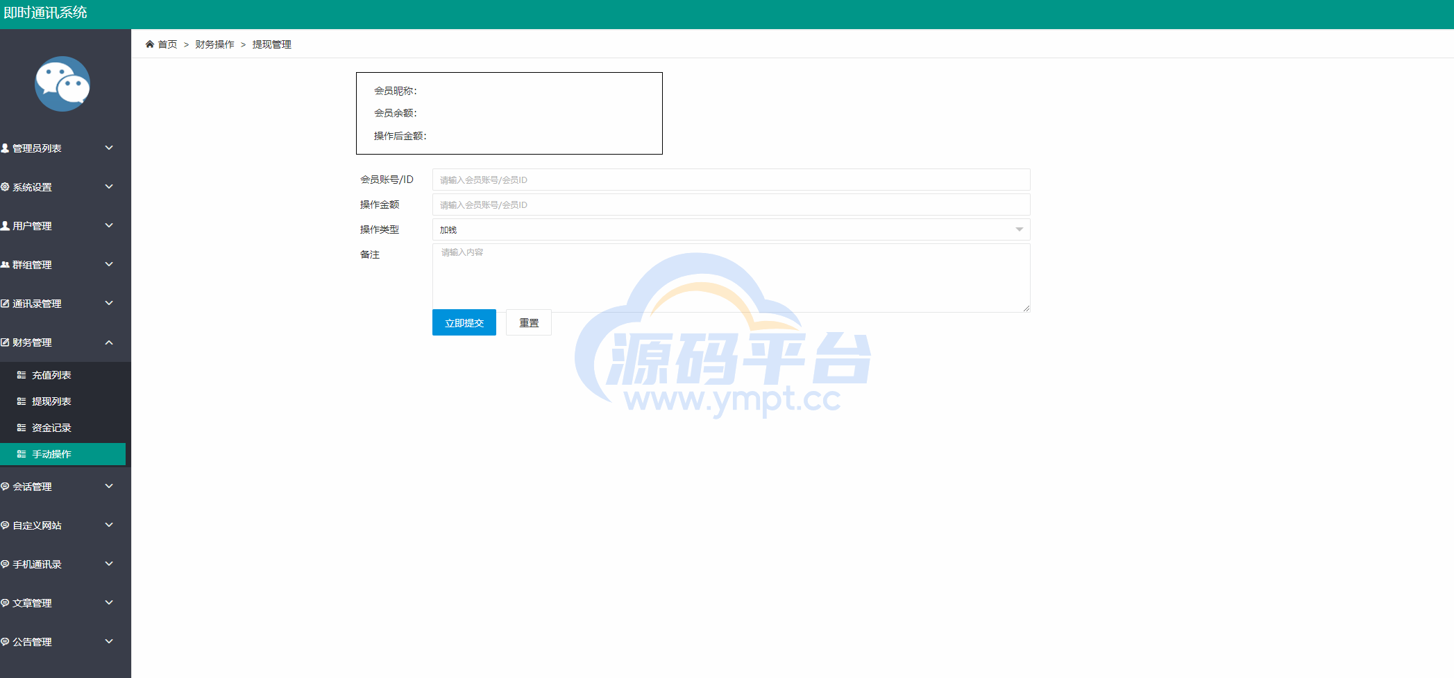Open the 操作类型 dropdown showing 加钱
Viewport: 1454px width, 678px height.
tap(731, 229)
